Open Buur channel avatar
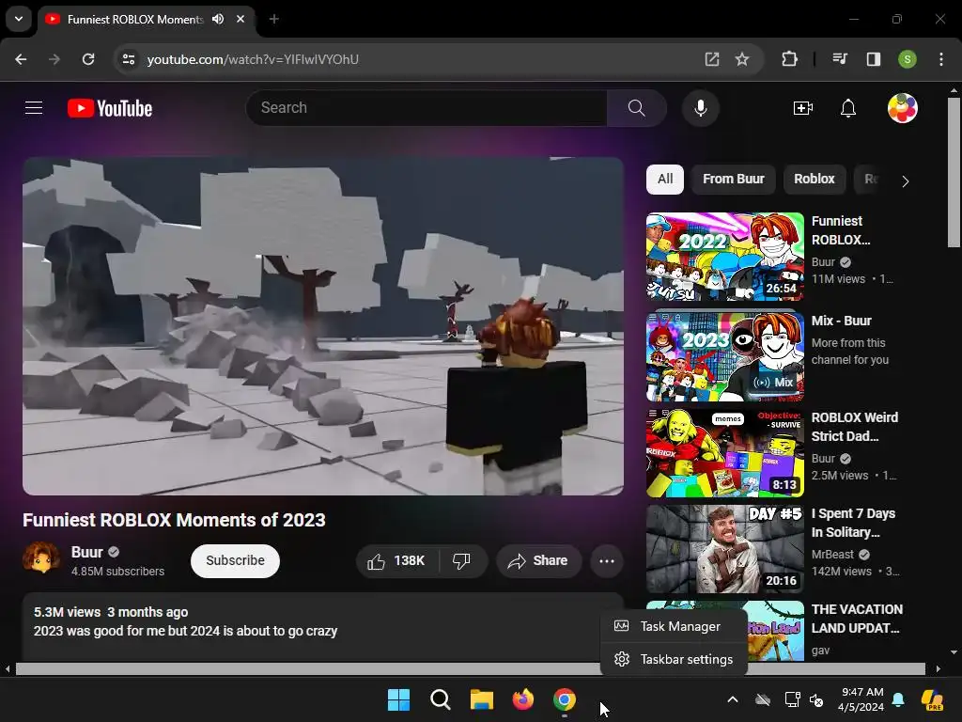Screen dimensions: 962x722 tap(41, 558)
